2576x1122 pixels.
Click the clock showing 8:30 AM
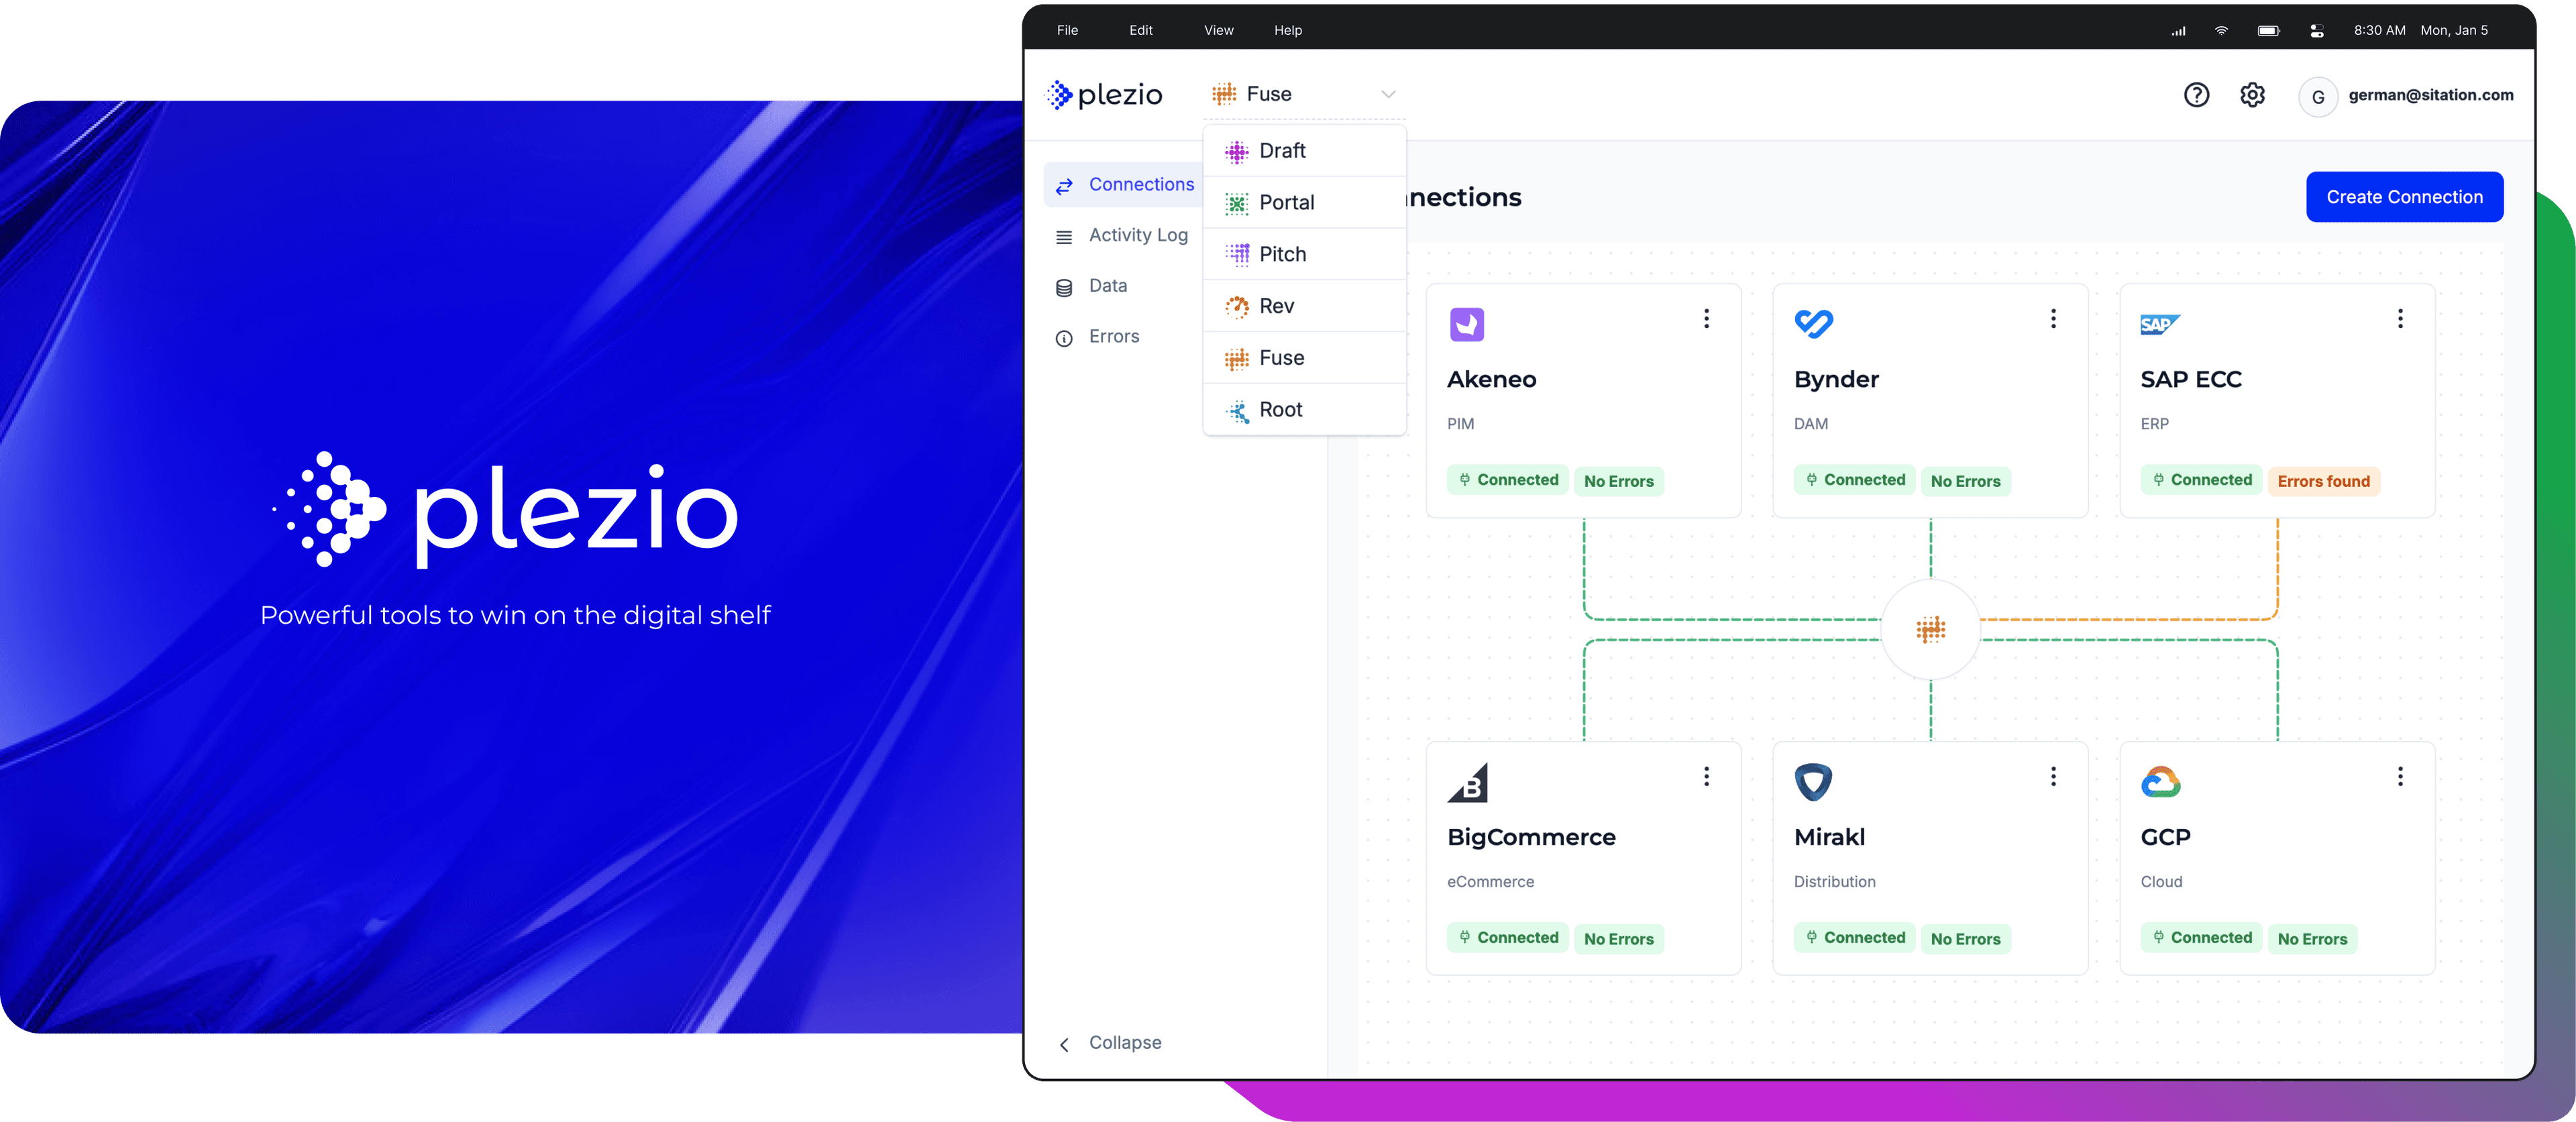(x=2379, y=30)
